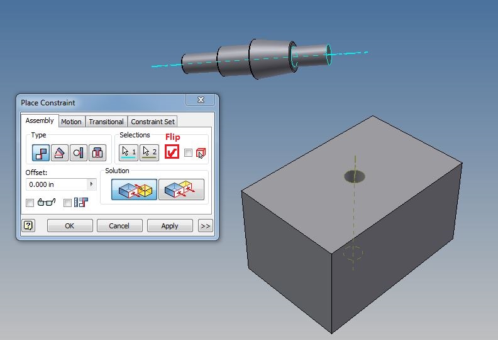This screenshot has height=340, width=498.
Task: Toggle the Predict Offset checkbox
Action: [67, 203]
